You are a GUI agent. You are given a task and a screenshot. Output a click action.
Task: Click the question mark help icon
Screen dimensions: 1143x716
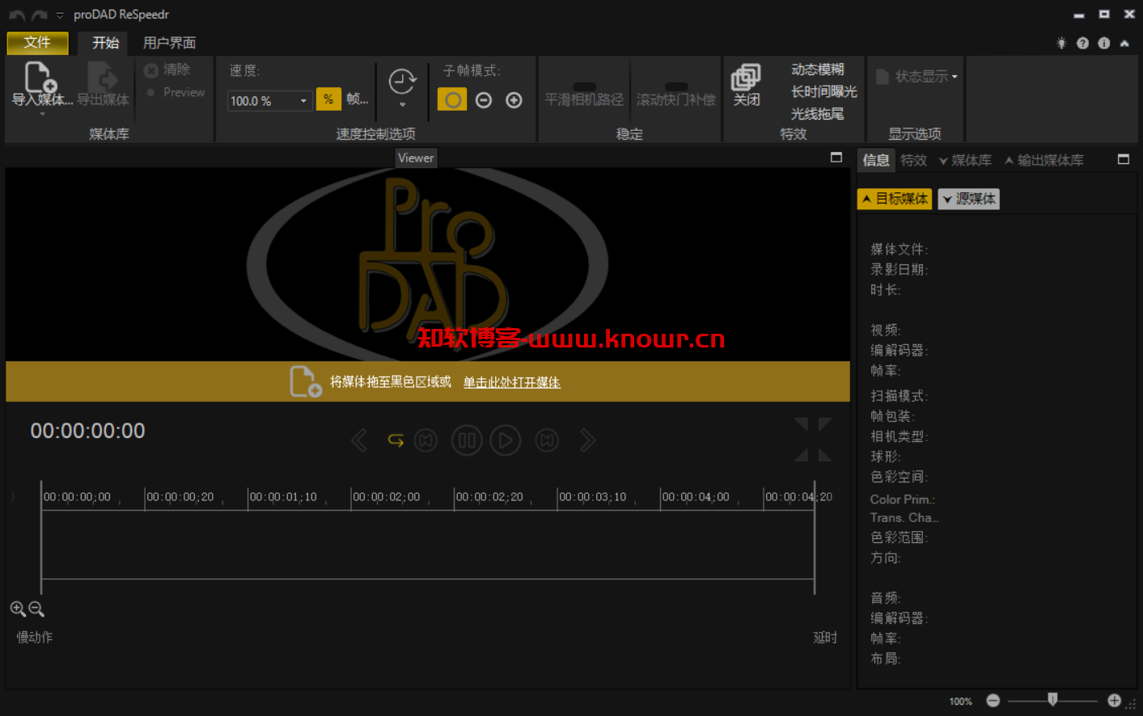pyautogui.click(x=1082, y=43)
